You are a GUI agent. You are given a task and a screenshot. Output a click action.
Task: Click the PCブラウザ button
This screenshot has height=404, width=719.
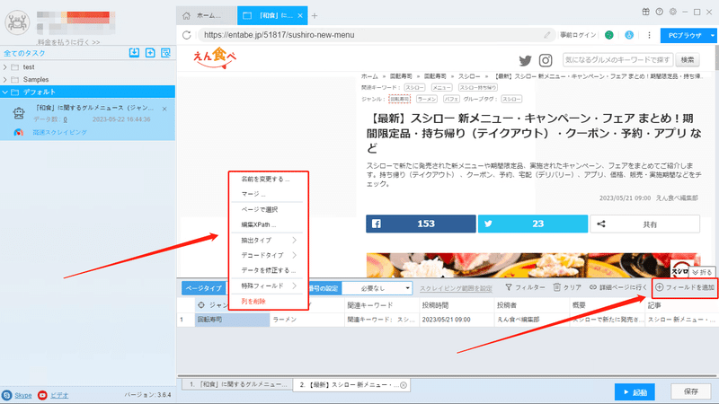(684, 35)
